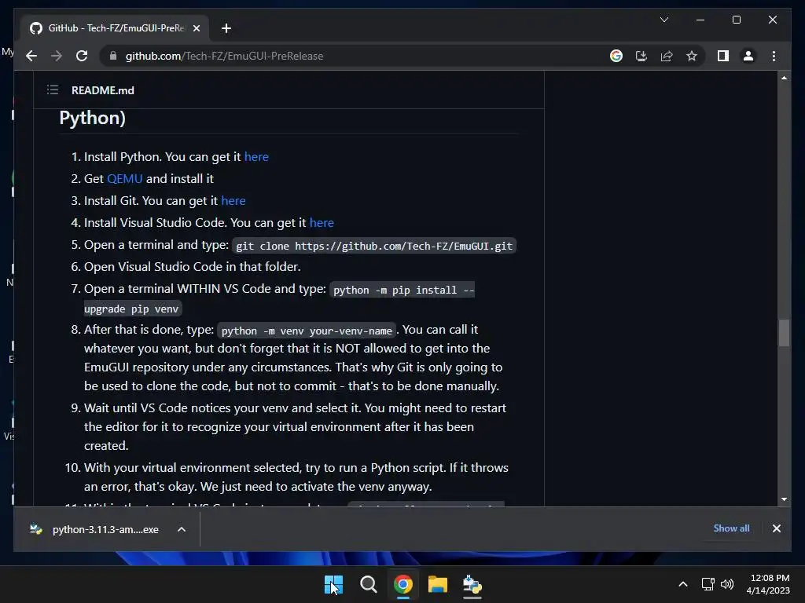
Task: Show hidden system tray icons
Action: point(683,584)
